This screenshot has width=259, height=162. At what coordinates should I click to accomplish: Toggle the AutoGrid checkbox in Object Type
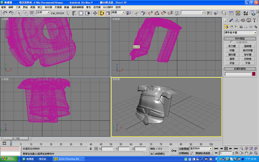click(231, 42)
